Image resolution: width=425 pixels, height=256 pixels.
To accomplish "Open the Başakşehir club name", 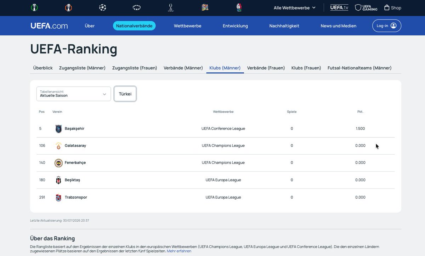I will pos(74,129).
